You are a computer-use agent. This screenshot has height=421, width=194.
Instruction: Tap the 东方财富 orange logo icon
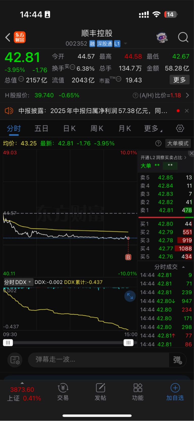tap(20, 37)
